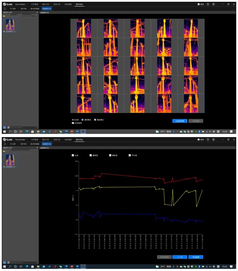This screenshot has height=271, width=238.
Task: Collapse recent-files panel arrow in thumbnail-grid window
Action: click(x=37, y=12)
